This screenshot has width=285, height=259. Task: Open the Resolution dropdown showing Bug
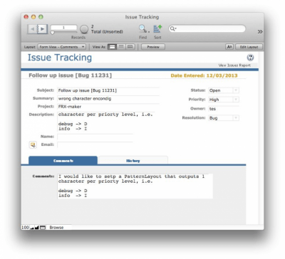224,118
